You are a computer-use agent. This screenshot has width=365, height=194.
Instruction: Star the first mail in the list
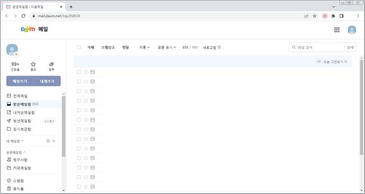[86, 72]
